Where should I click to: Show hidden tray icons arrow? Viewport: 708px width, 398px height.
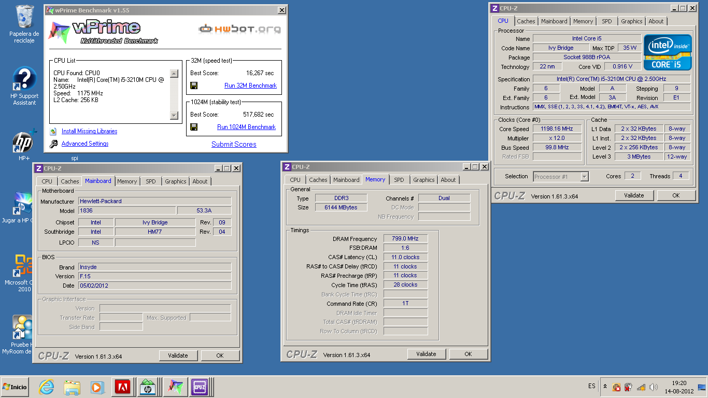coord(605,387)
